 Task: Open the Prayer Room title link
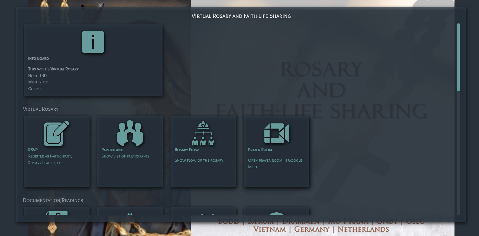coord(260,150)
